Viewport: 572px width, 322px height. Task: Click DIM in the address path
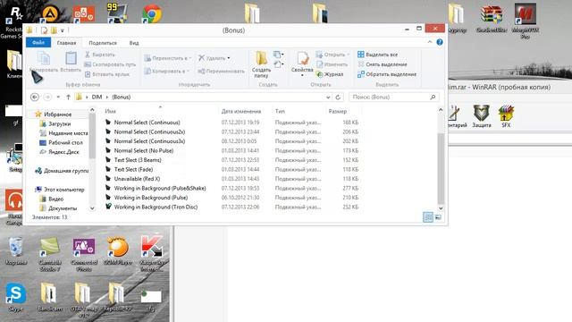coord(97,97)
